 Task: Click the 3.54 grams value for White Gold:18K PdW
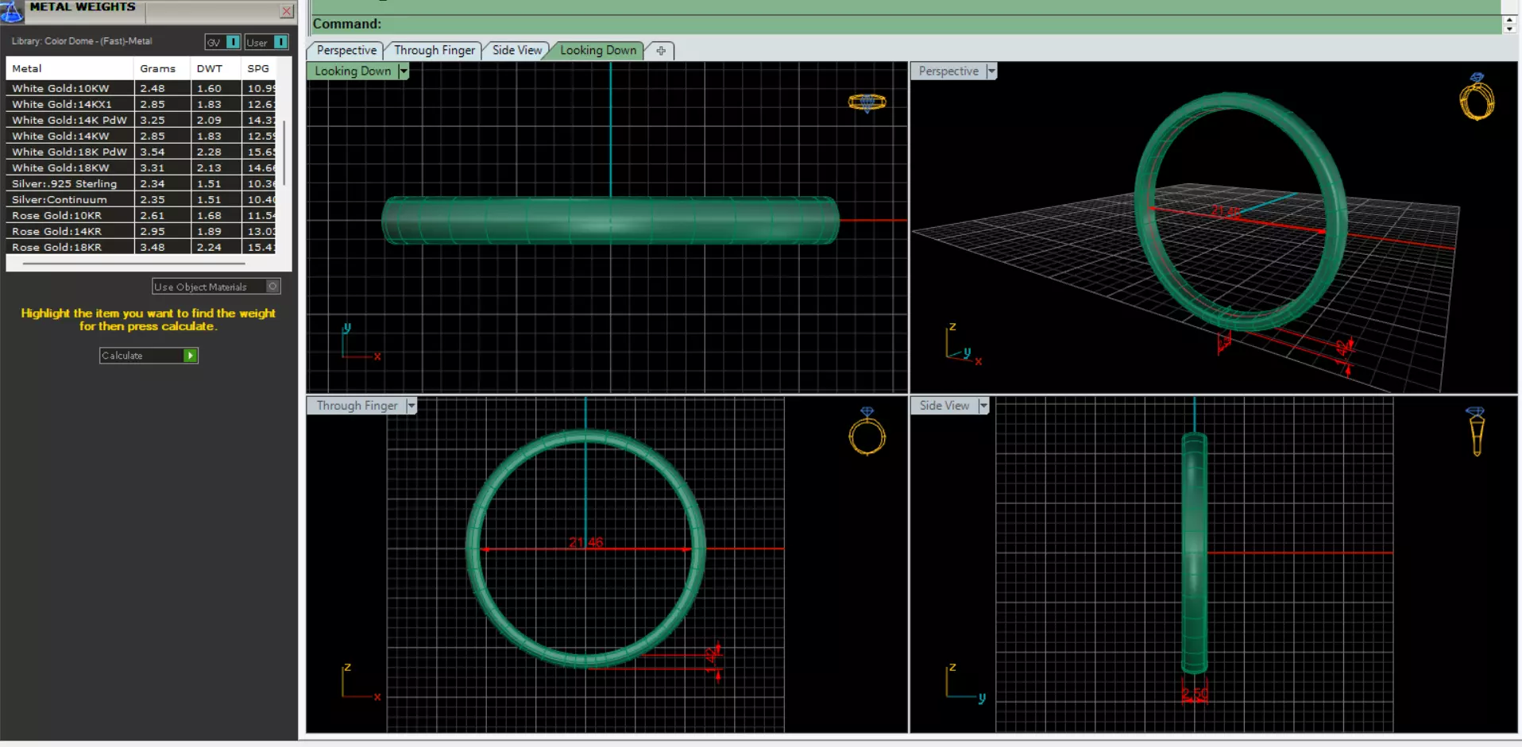(153, 152)
